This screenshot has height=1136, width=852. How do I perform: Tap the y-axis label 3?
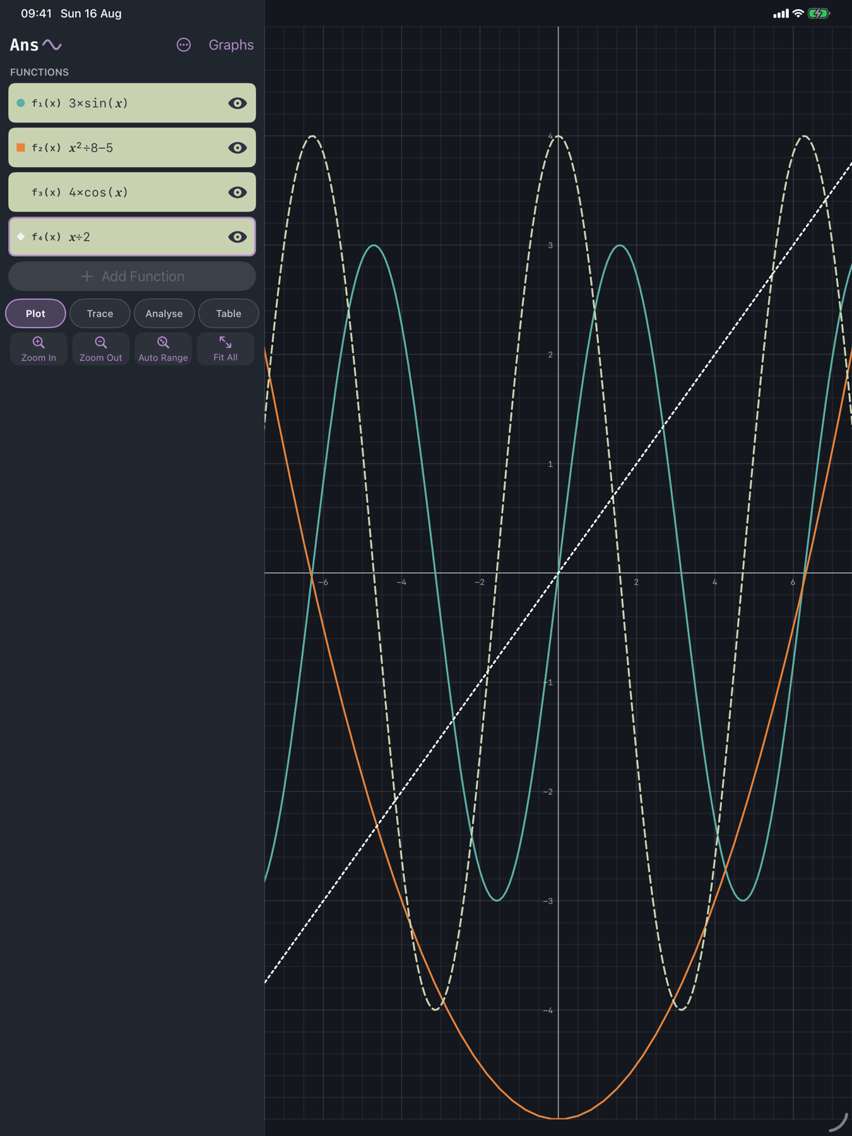pyautogui.click(x=550, y=246)
